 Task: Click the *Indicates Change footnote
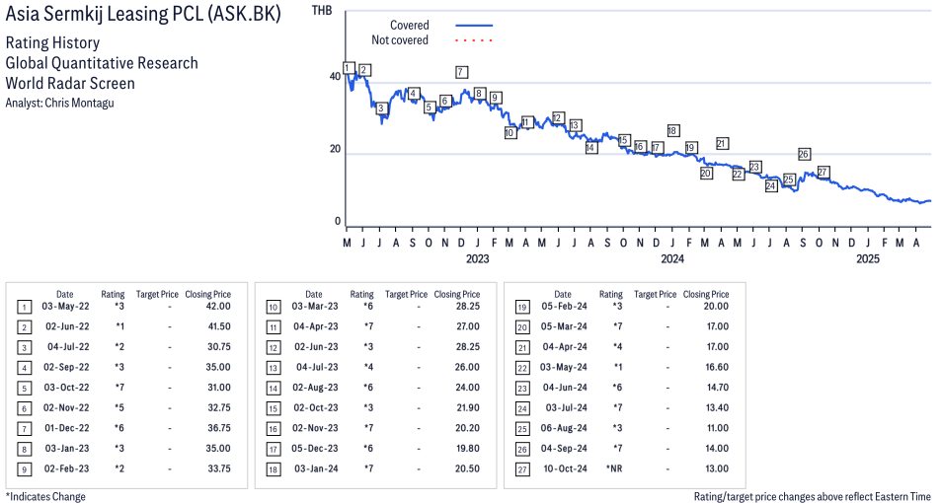click(45, 496)
